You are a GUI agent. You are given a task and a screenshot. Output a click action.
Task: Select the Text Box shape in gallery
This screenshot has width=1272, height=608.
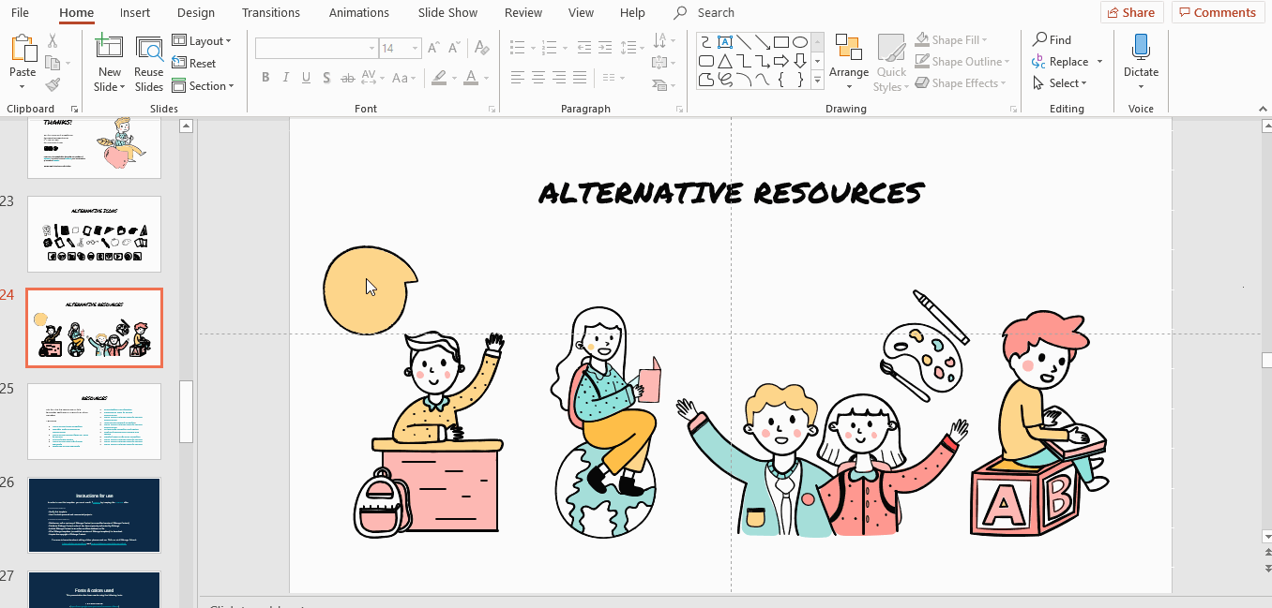point(724,42)
